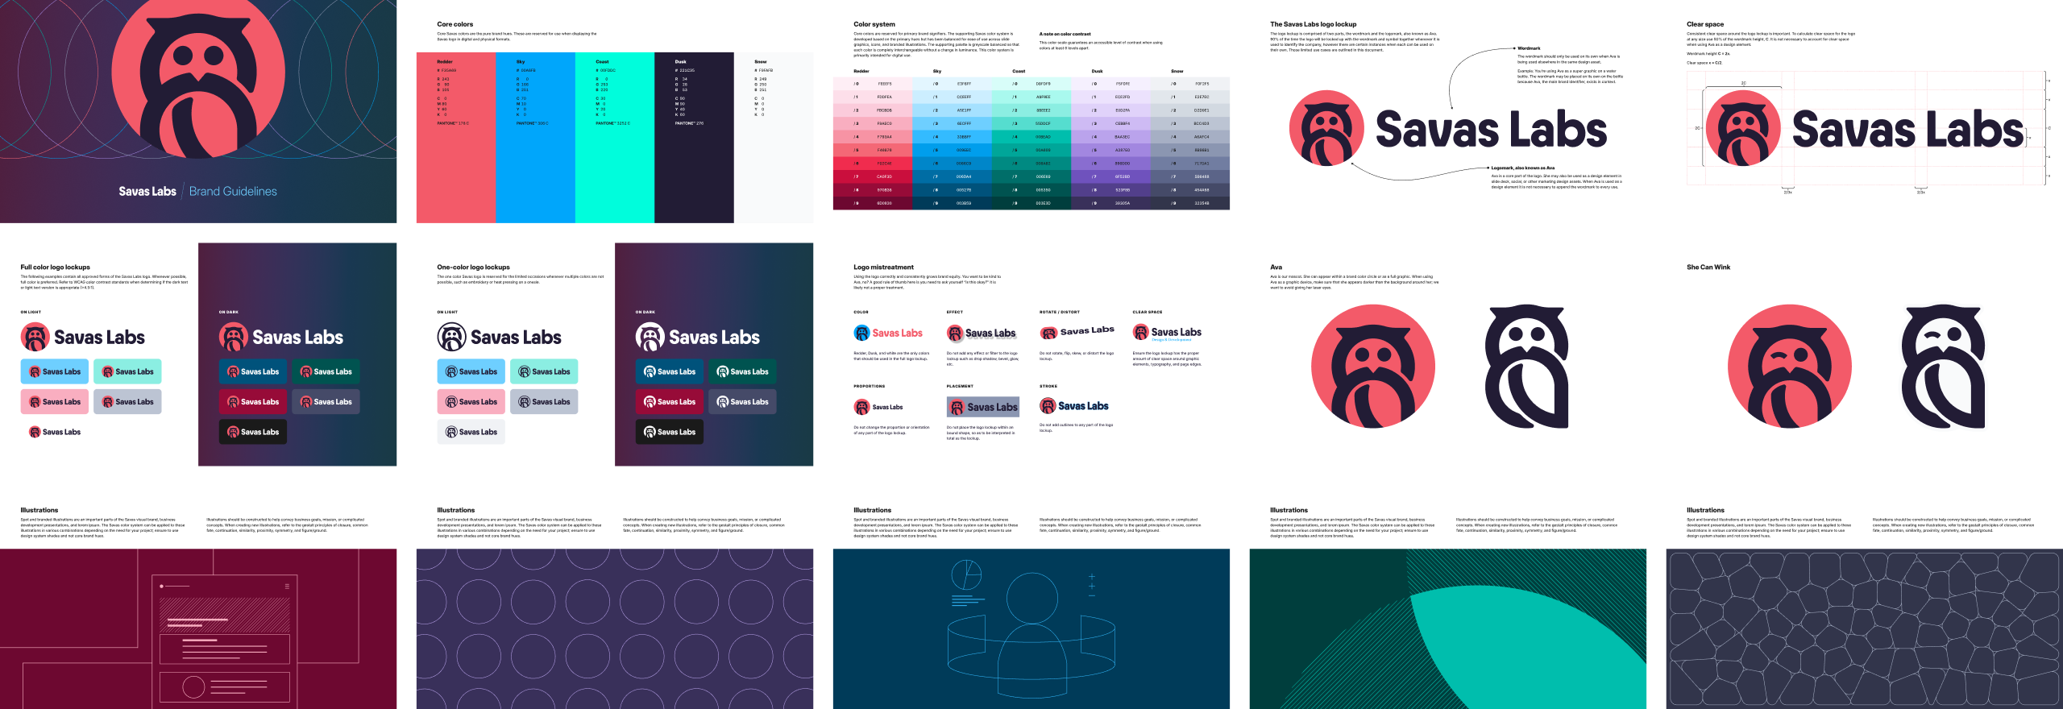This screenshot has width=2063, height=709.
Task: Click the plus signs in the blue illustration
Action: pos(1091,582)
